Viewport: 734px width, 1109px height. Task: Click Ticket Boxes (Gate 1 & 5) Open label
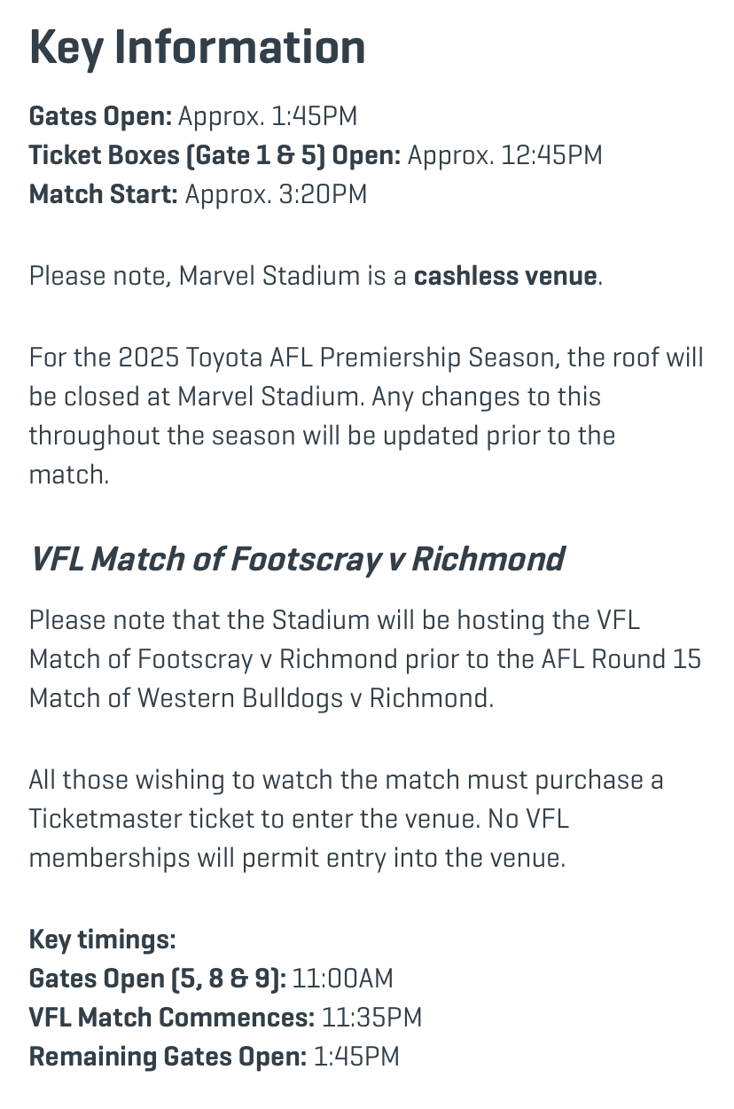coord(215,155)
